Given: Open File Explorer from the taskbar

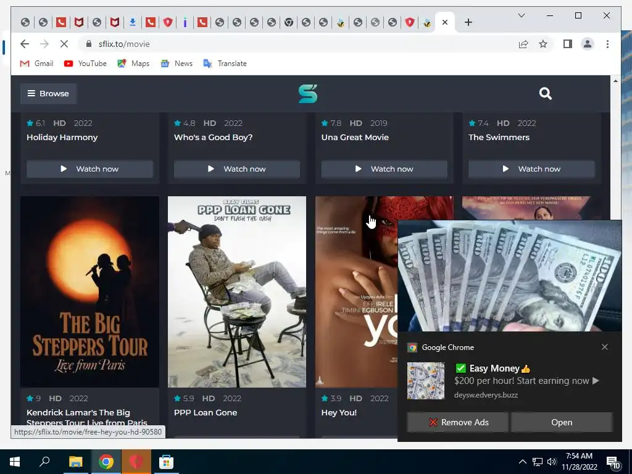Looking at the screenshot, I should click(75, 462).
